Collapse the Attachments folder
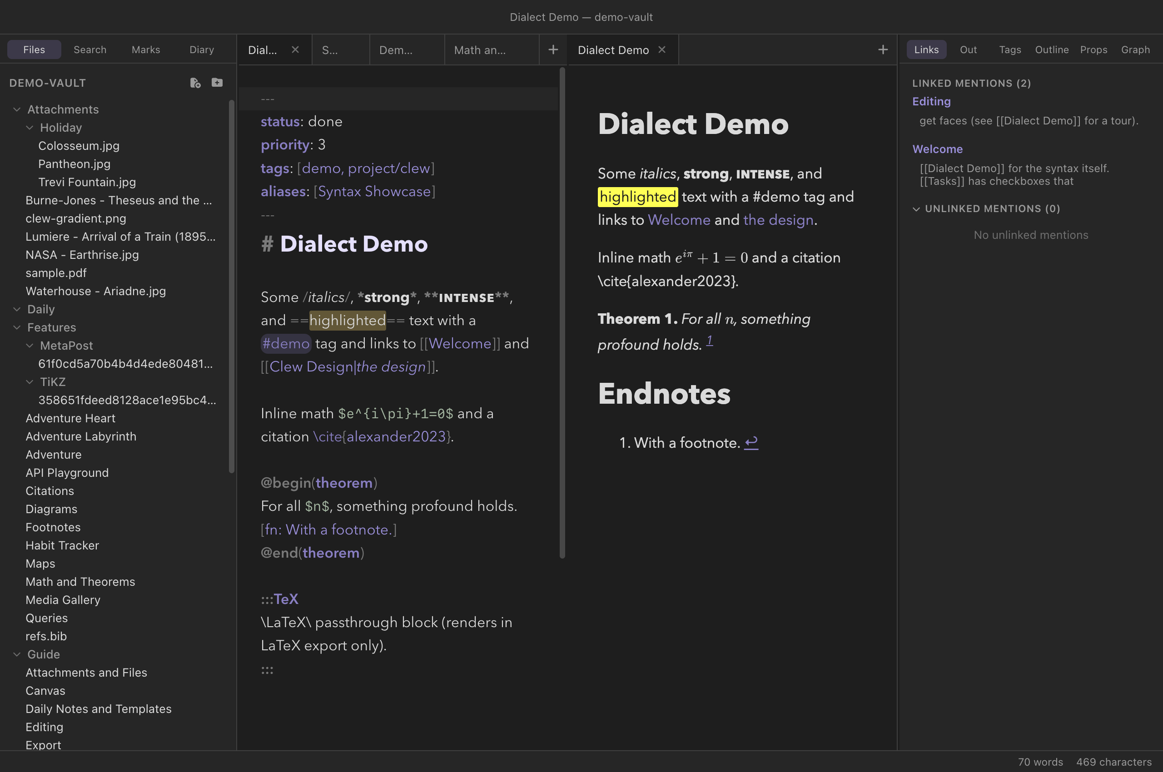1163x772 pixels. pyautogui.click(x=17, y=109)
